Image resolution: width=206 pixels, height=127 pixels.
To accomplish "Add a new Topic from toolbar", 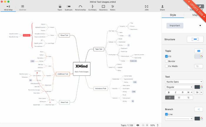I will tap(60, 8).
